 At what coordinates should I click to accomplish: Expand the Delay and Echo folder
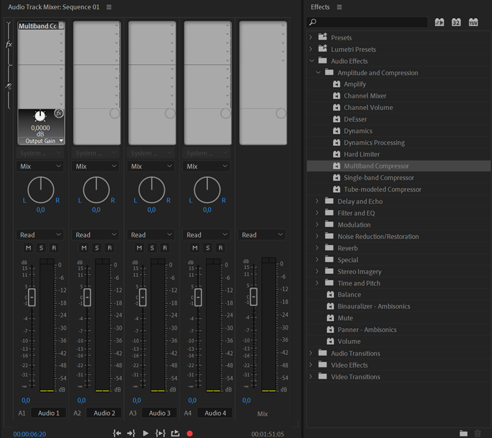click(x=317, y=201)
